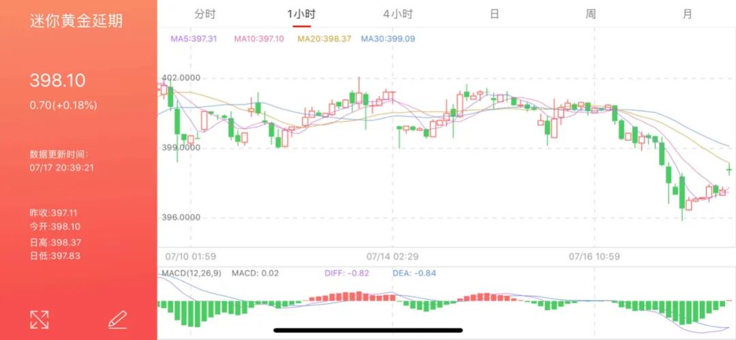Image resolution: width=736 pixels, height=340 pixels.
Task: Tap the 396.0000 price axis label
Action: click(181, 217)
